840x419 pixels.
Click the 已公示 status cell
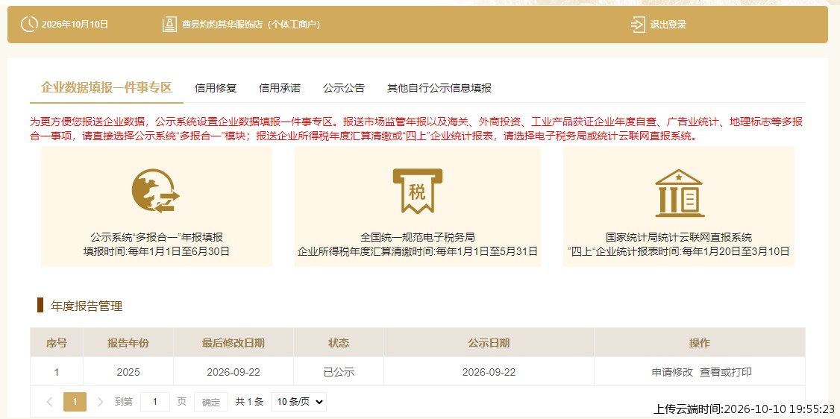point(339,372)
